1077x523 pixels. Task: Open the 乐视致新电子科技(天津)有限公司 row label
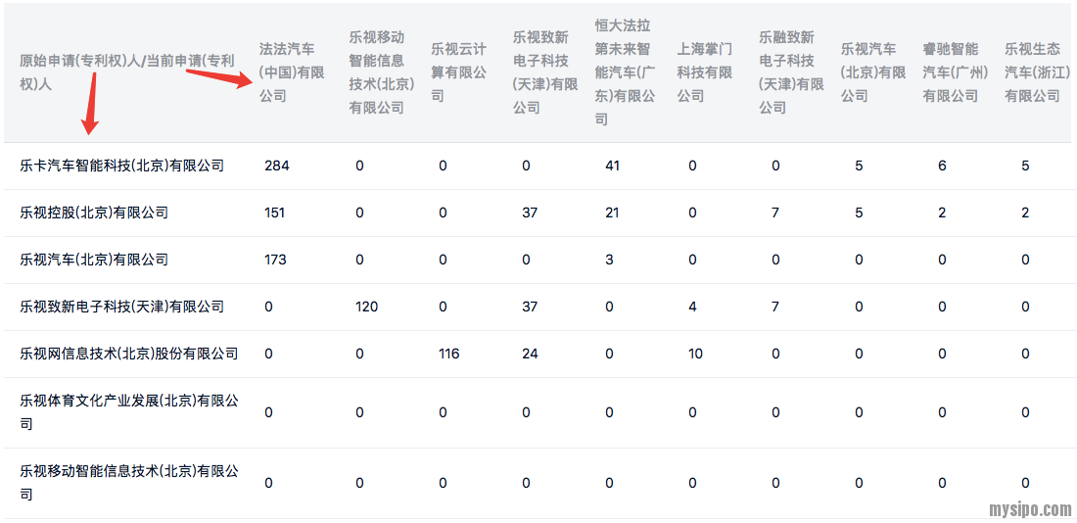[x=122, y=307]
